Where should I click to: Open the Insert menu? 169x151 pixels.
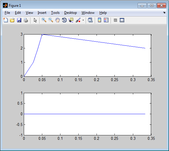coord(42,13)
